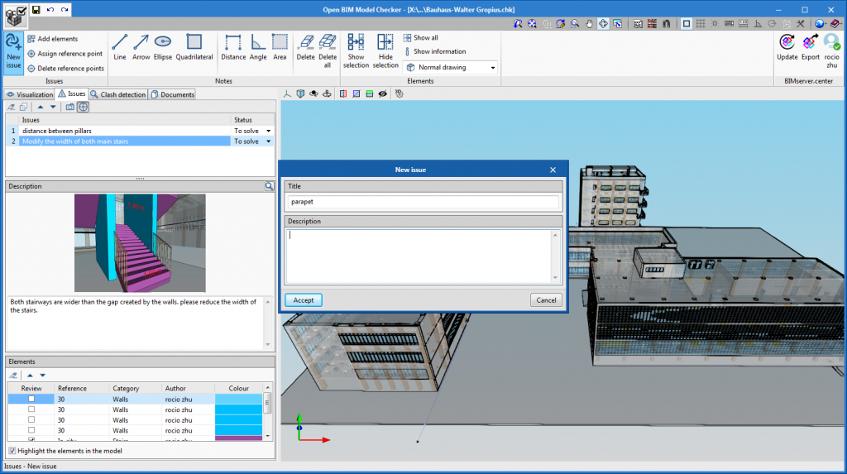The image size is (847, 474).
Task: Select the Ellipse note tool
Action: click(x=163, y=46)
